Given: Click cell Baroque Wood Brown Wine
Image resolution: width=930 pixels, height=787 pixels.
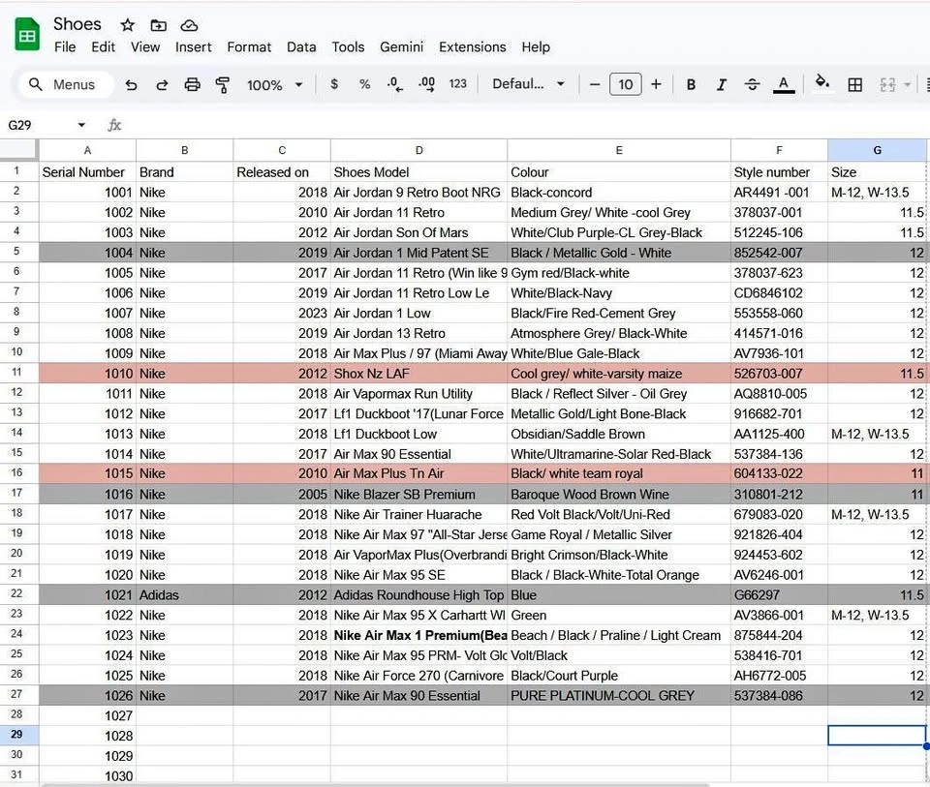Looking at the screenshot, I should (x=619, y=494).
